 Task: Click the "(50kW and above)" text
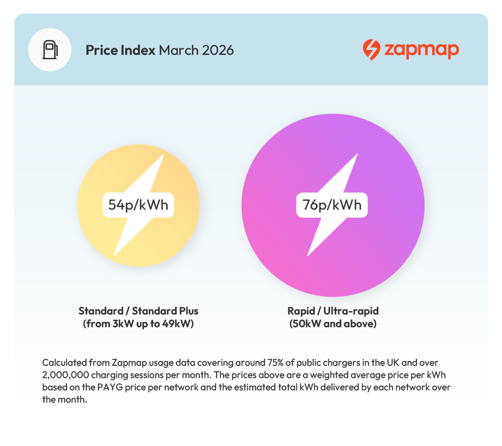click(333, 325)
